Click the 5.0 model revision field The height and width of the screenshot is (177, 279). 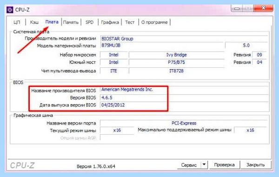tap(246, 46)
